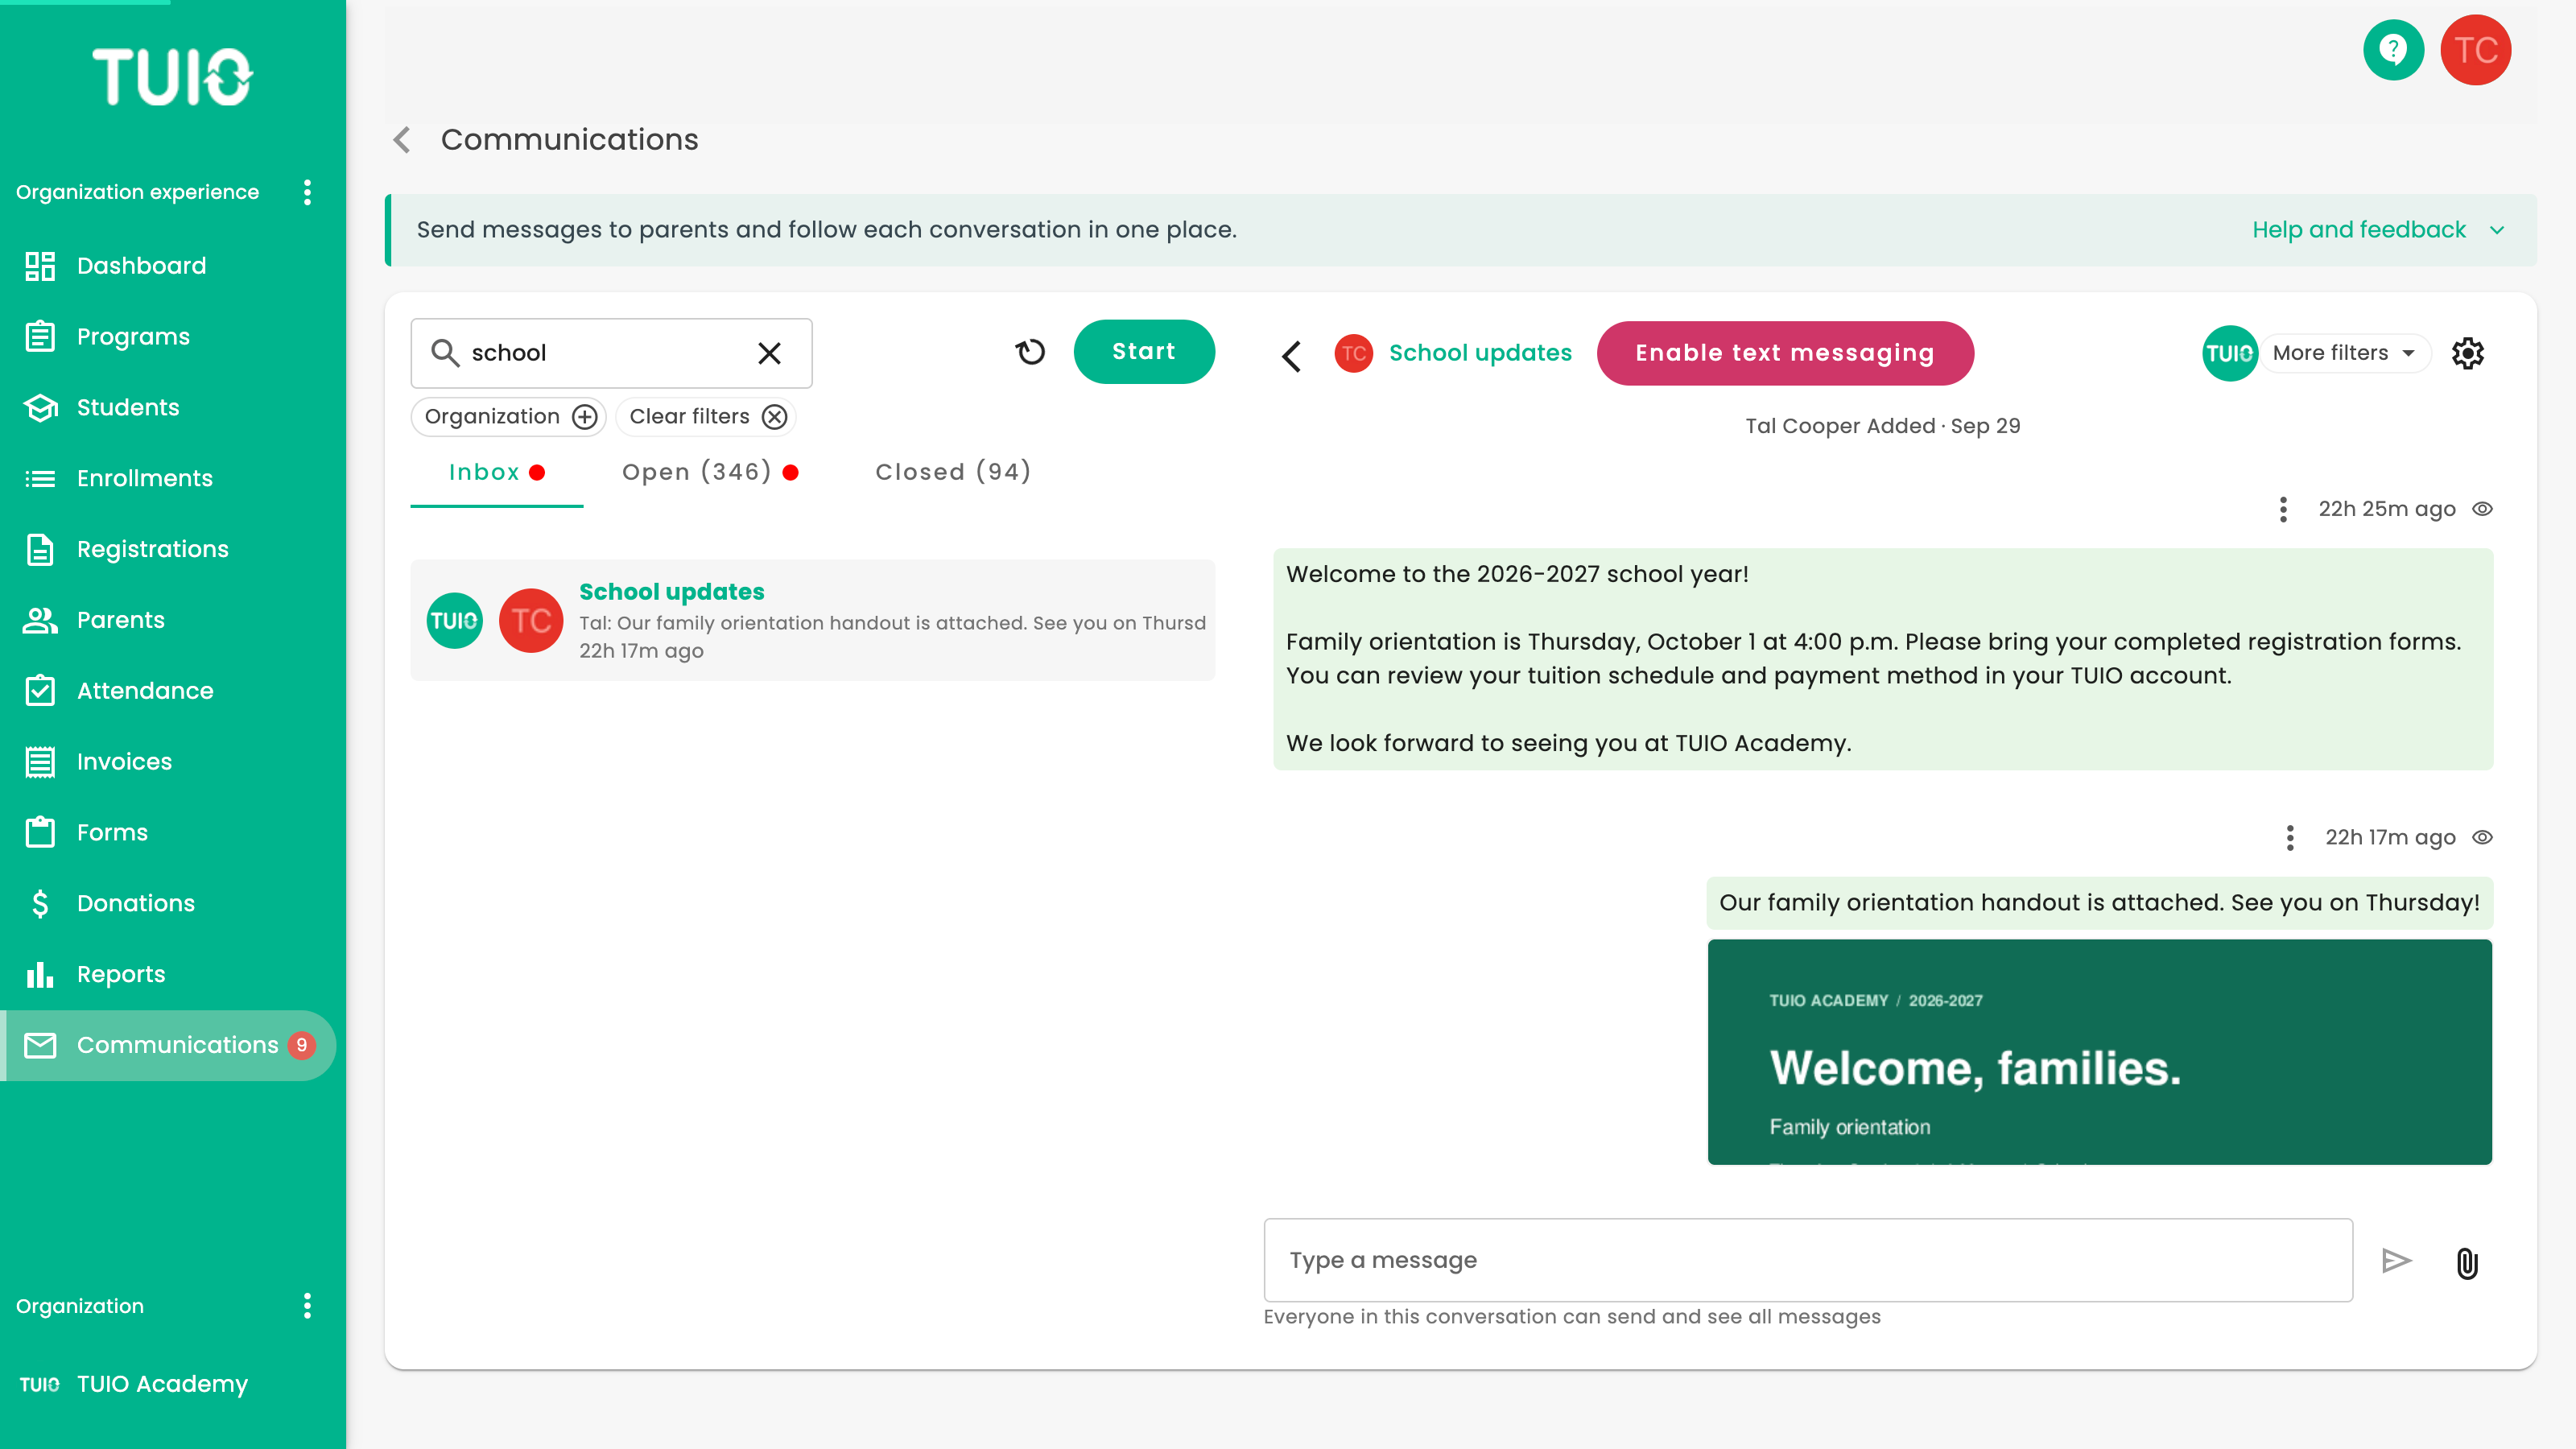Image resolution: width=2576 pixels, height=1449 pixels.
Task: Open Forms in the sidebar
Action: tap(170, 833)
